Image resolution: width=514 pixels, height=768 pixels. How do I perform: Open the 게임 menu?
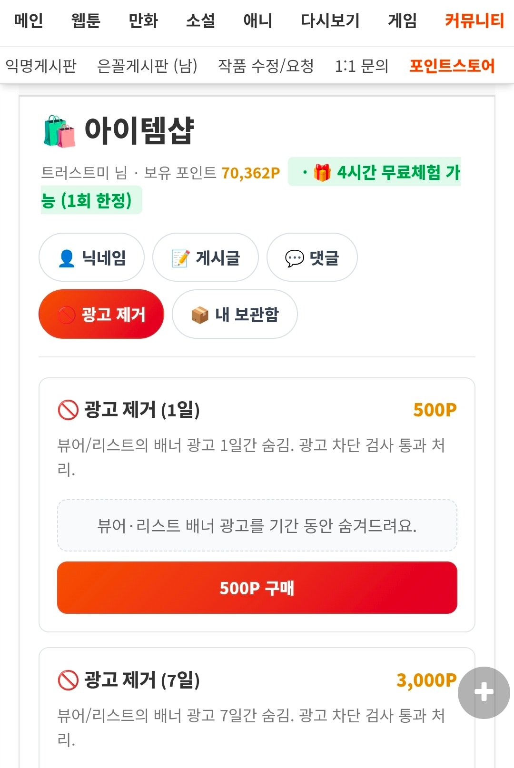403,21
